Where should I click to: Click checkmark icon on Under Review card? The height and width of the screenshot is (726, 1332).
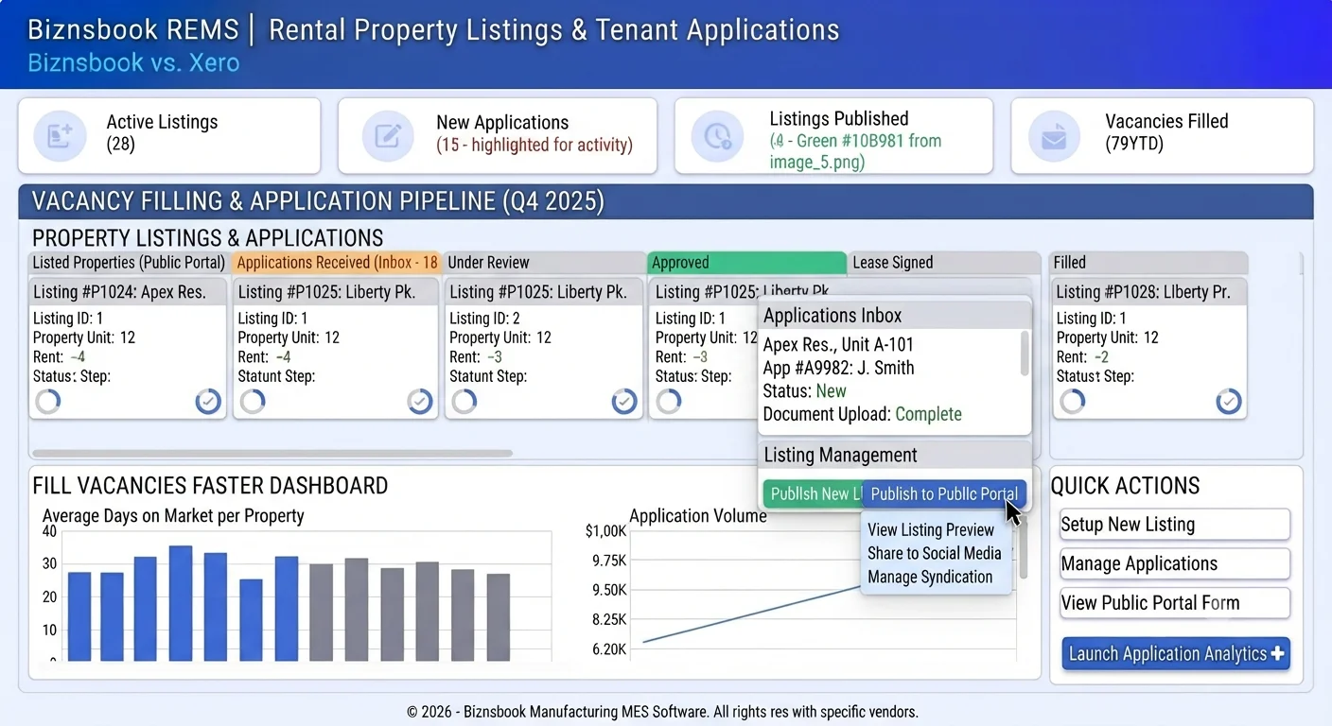(x=624, y=402)
